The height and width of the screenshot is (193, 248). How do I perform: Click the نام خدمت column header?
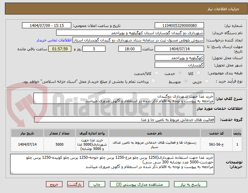pos(154,133)
